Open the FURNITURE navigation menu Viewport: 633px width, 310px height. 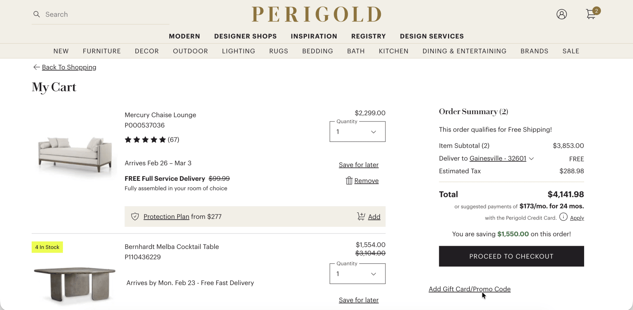pos(102,51)
